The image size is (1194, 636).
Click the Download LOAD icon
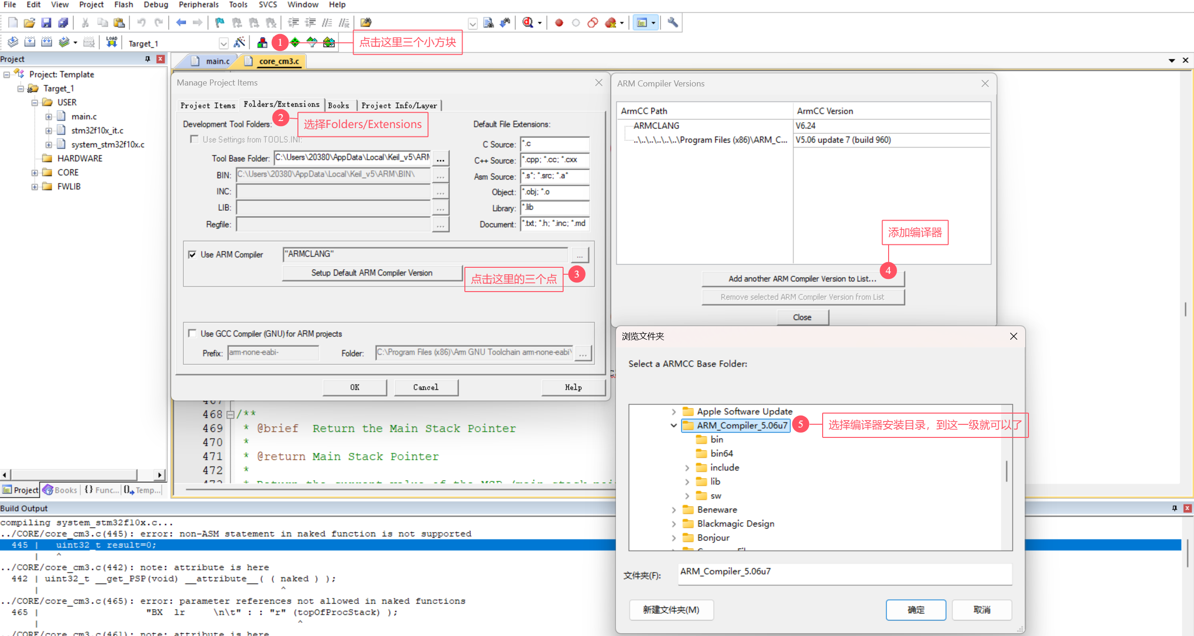coord(111,43)
